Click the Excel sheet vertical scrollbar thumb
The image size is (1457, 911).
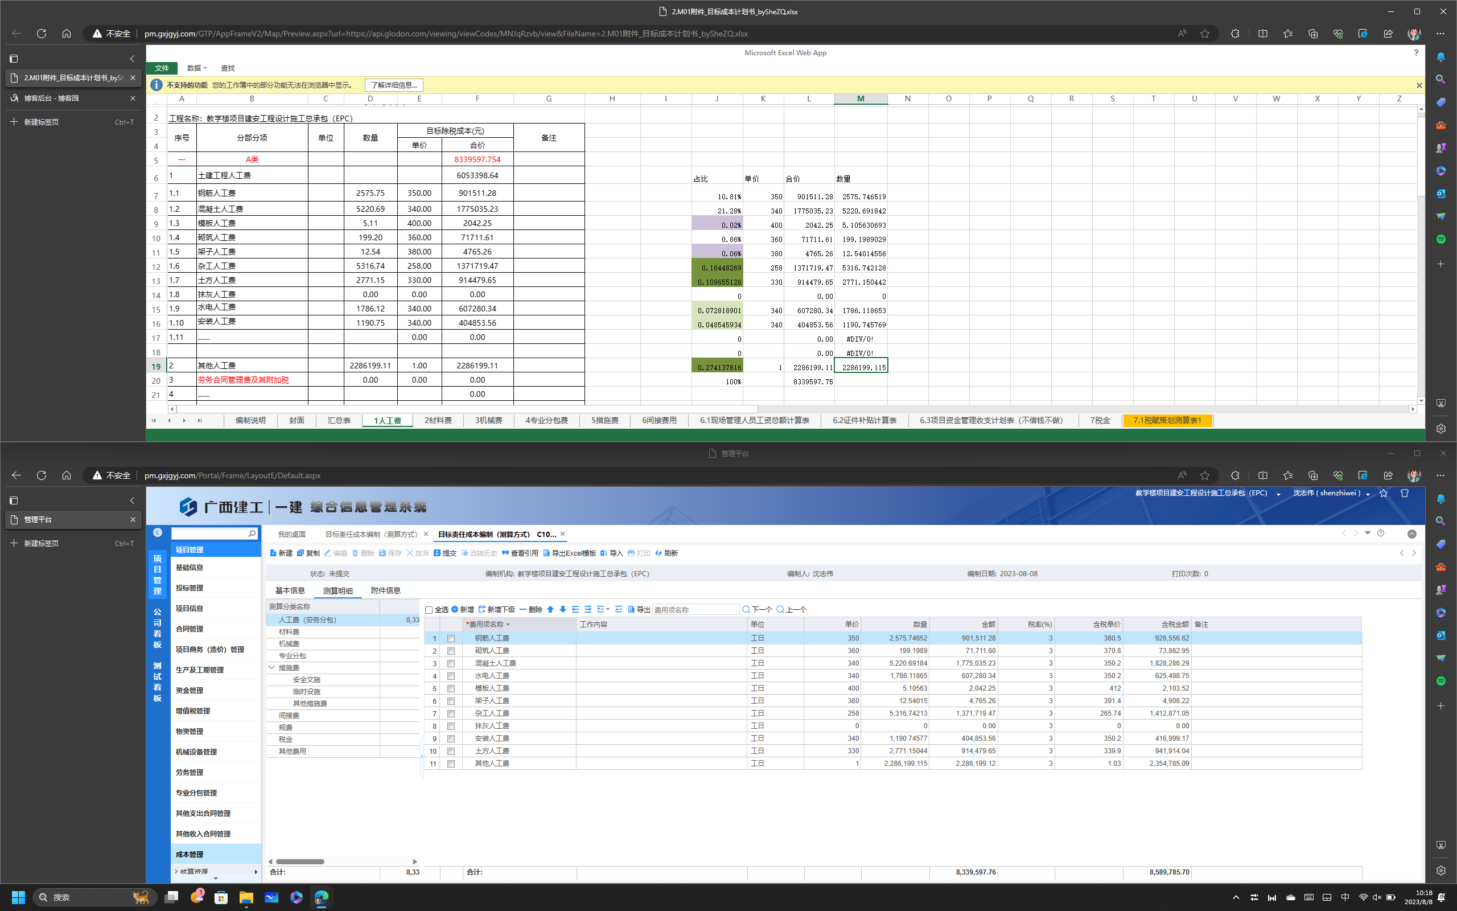(1421, 156)
